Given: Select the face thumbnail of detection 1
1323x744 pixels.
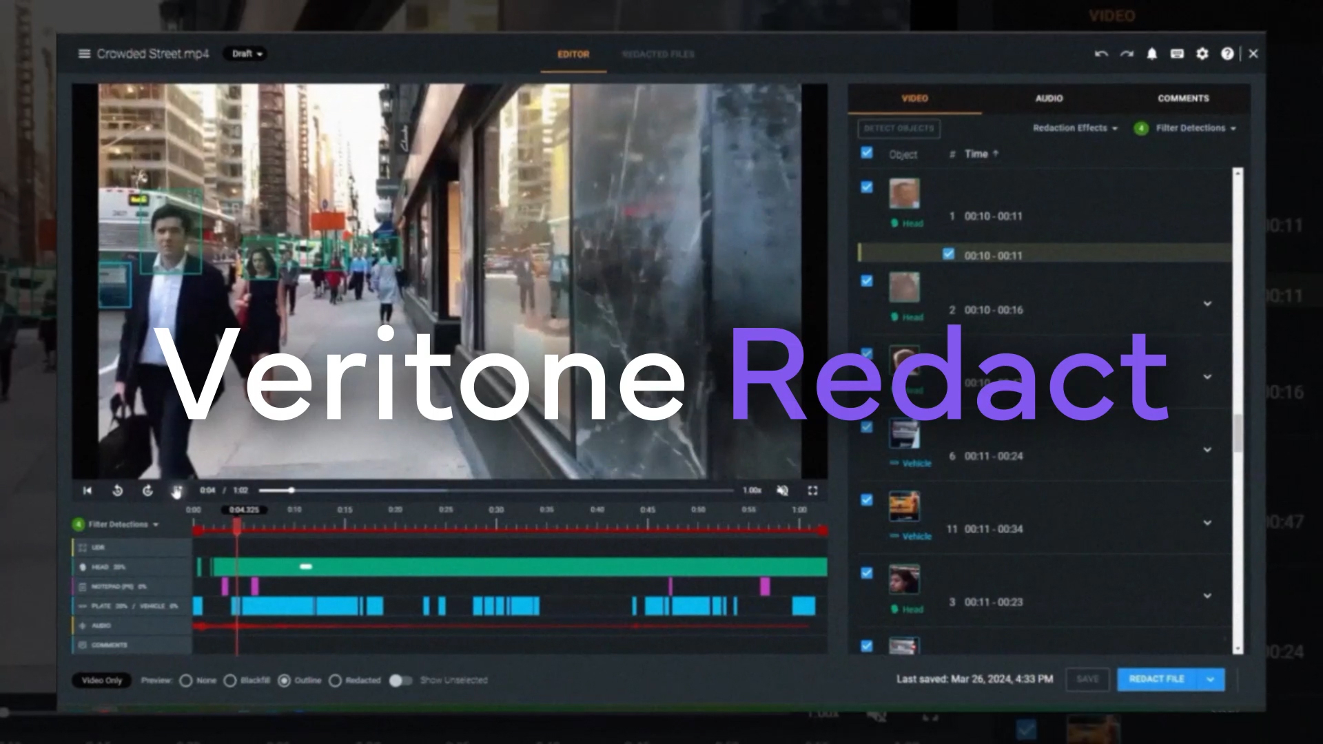Looking at the screenshot, I should 904,194.
